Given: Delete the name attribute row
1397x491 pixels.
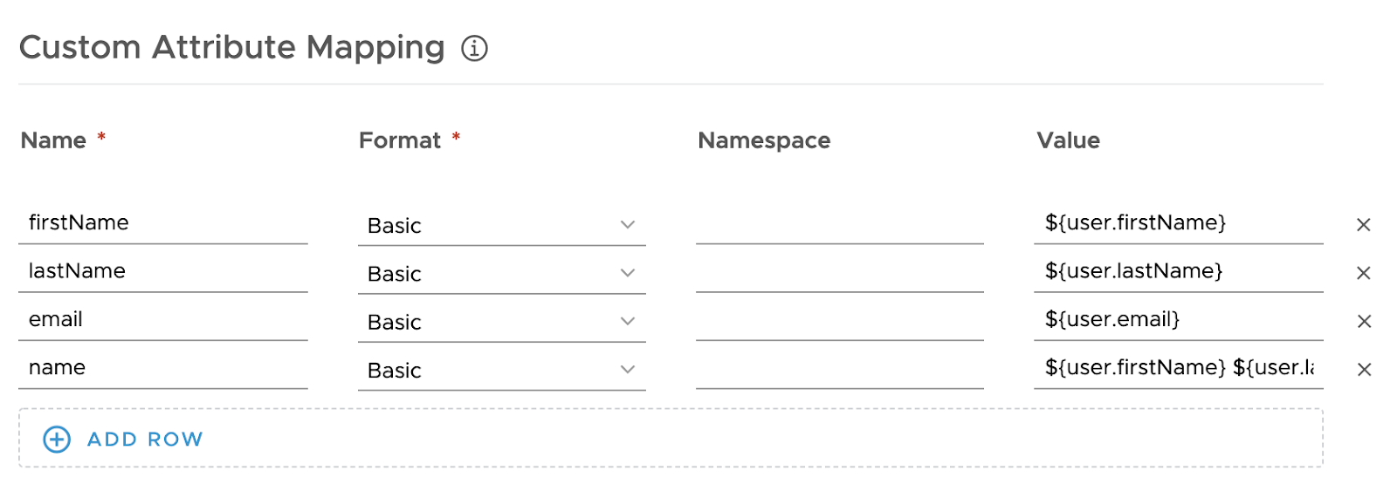Looking at the screenshot, I should pos(1363,370).
